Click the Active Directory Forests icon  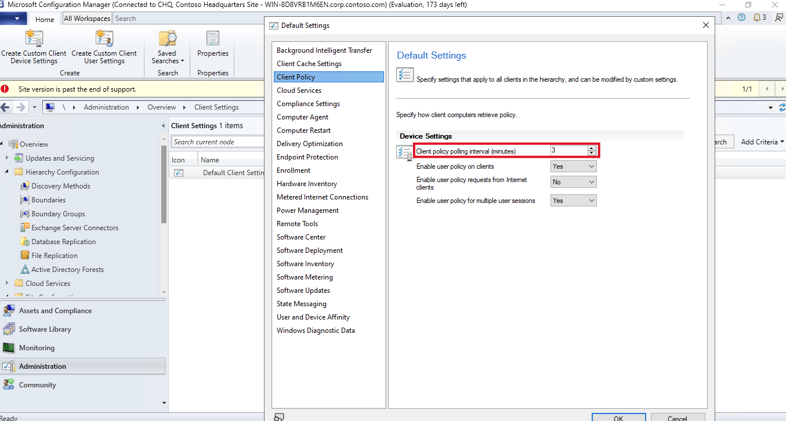(x=25, y=270)
